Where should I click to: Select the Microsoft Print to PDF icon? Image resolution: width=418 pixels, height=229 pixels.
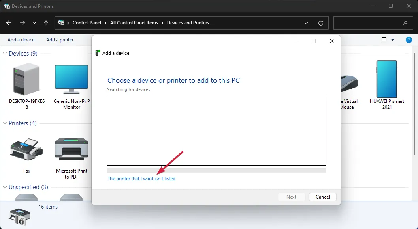pyautogui.click(x=72, y=149)
